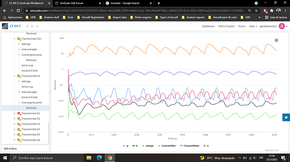Open Chrome three-dot menu

coord(285,11)
